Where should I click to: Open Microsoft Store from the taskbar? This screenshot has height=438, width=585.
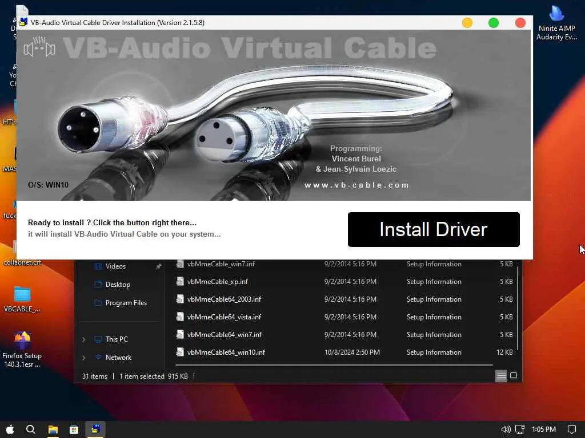(74, 430)
